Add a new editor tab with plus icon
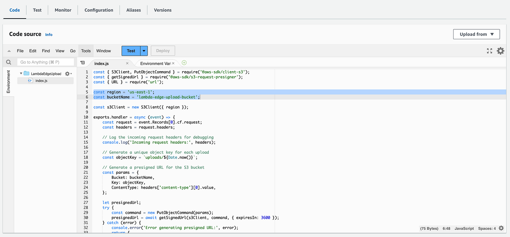Viewport: 510px width, 237px height. pyautogui.click(x=184, y=63)
